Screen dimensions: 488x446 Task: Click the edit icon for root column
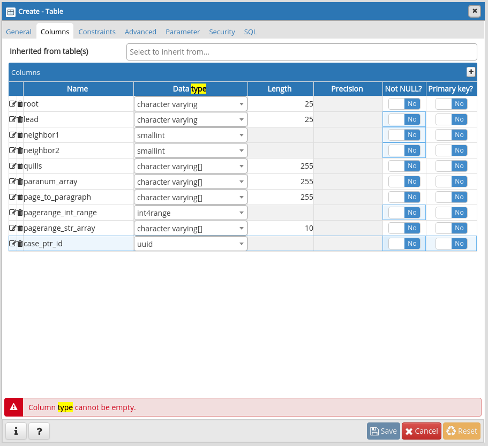[12, 104]
